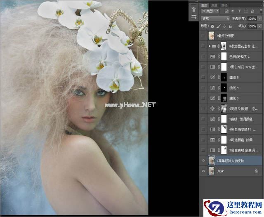
Task: Click hue/saturation adjustment icon on 色相/饱和度 1
Action: tap(212, 57)
